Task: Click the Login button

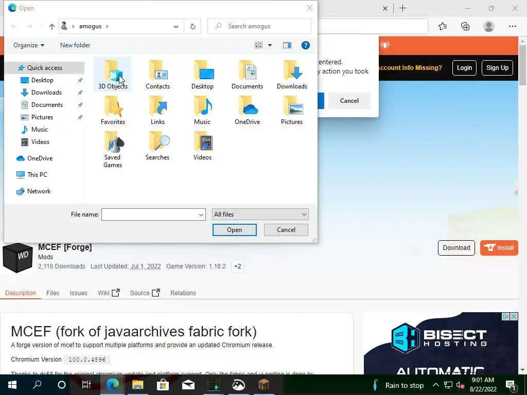Action: tap(465, 68)
